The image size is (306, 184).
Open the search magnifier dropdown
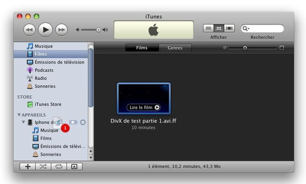click(x=246, y=29)
